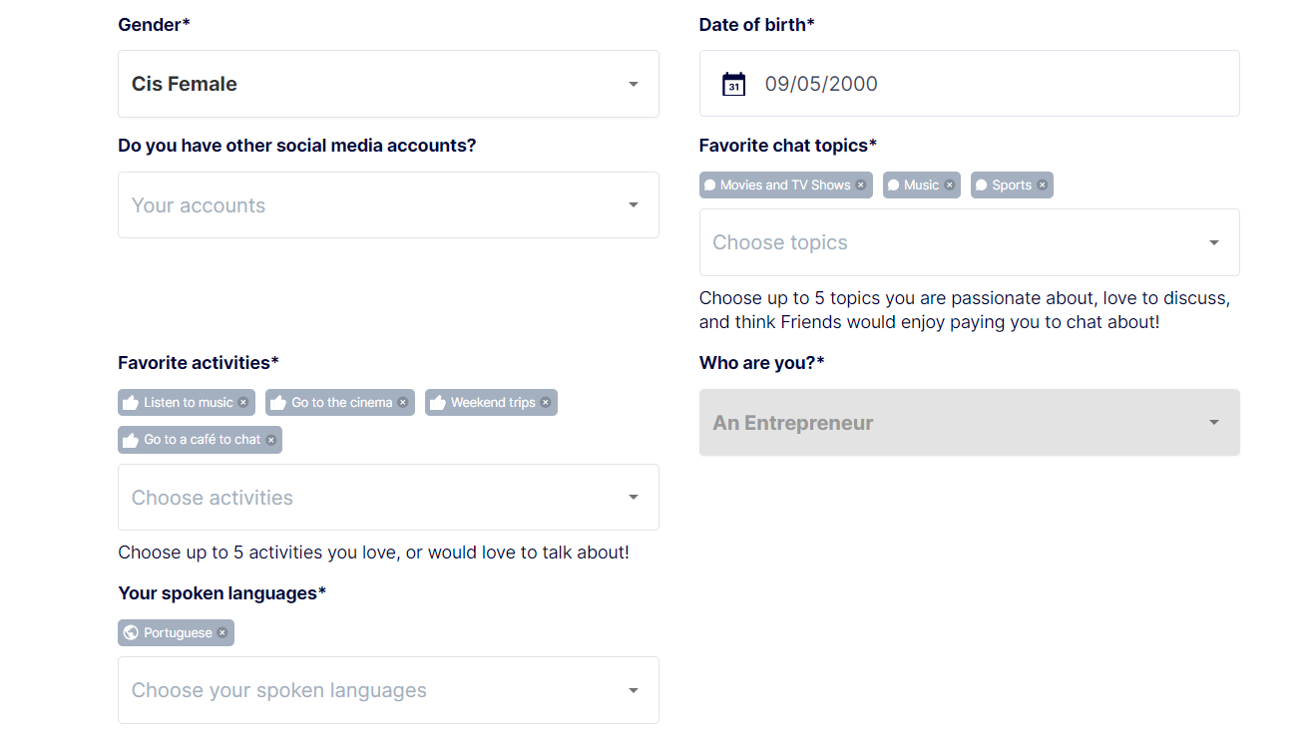1314x739 pixels.
Task: Click the thumbs-up icon on Listen to music
Action: pyautogui.click(x=130, y=403)
